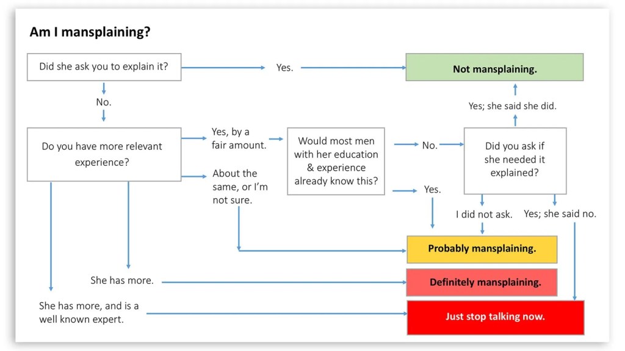Click "Yes." below the education question's "No."
Screen dimensions: 625x351
point(432,190)
